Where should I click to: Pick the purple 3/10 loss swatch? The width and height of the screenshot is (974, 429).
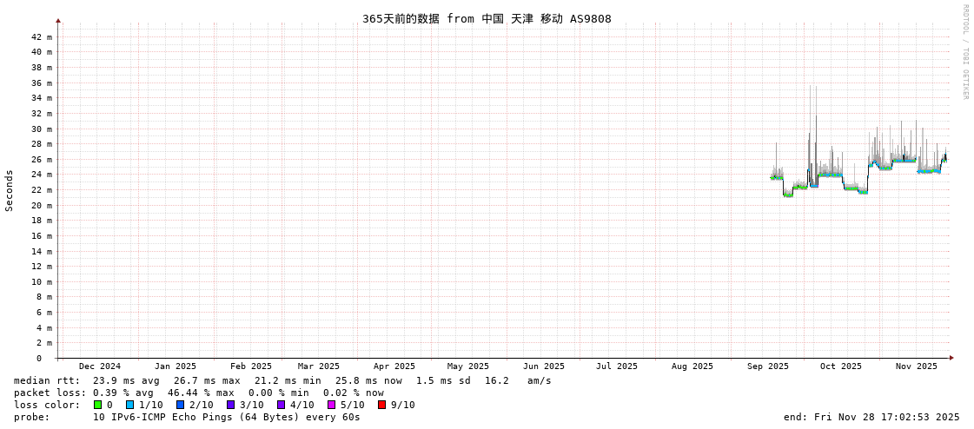coord(230,405)
